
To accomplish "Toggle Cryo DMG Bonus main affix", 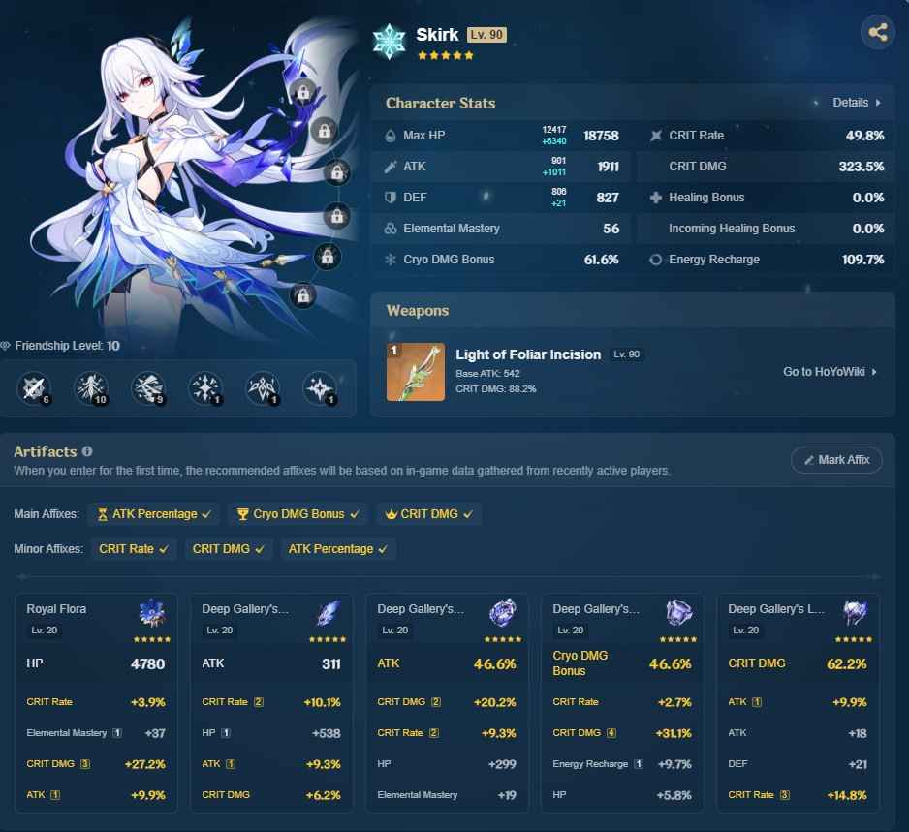I will click(298, 514).
